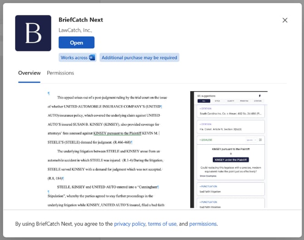304x240 pixels.
Task: Click the Open button for BriefCatch Next
Action: tap(76, 43)
